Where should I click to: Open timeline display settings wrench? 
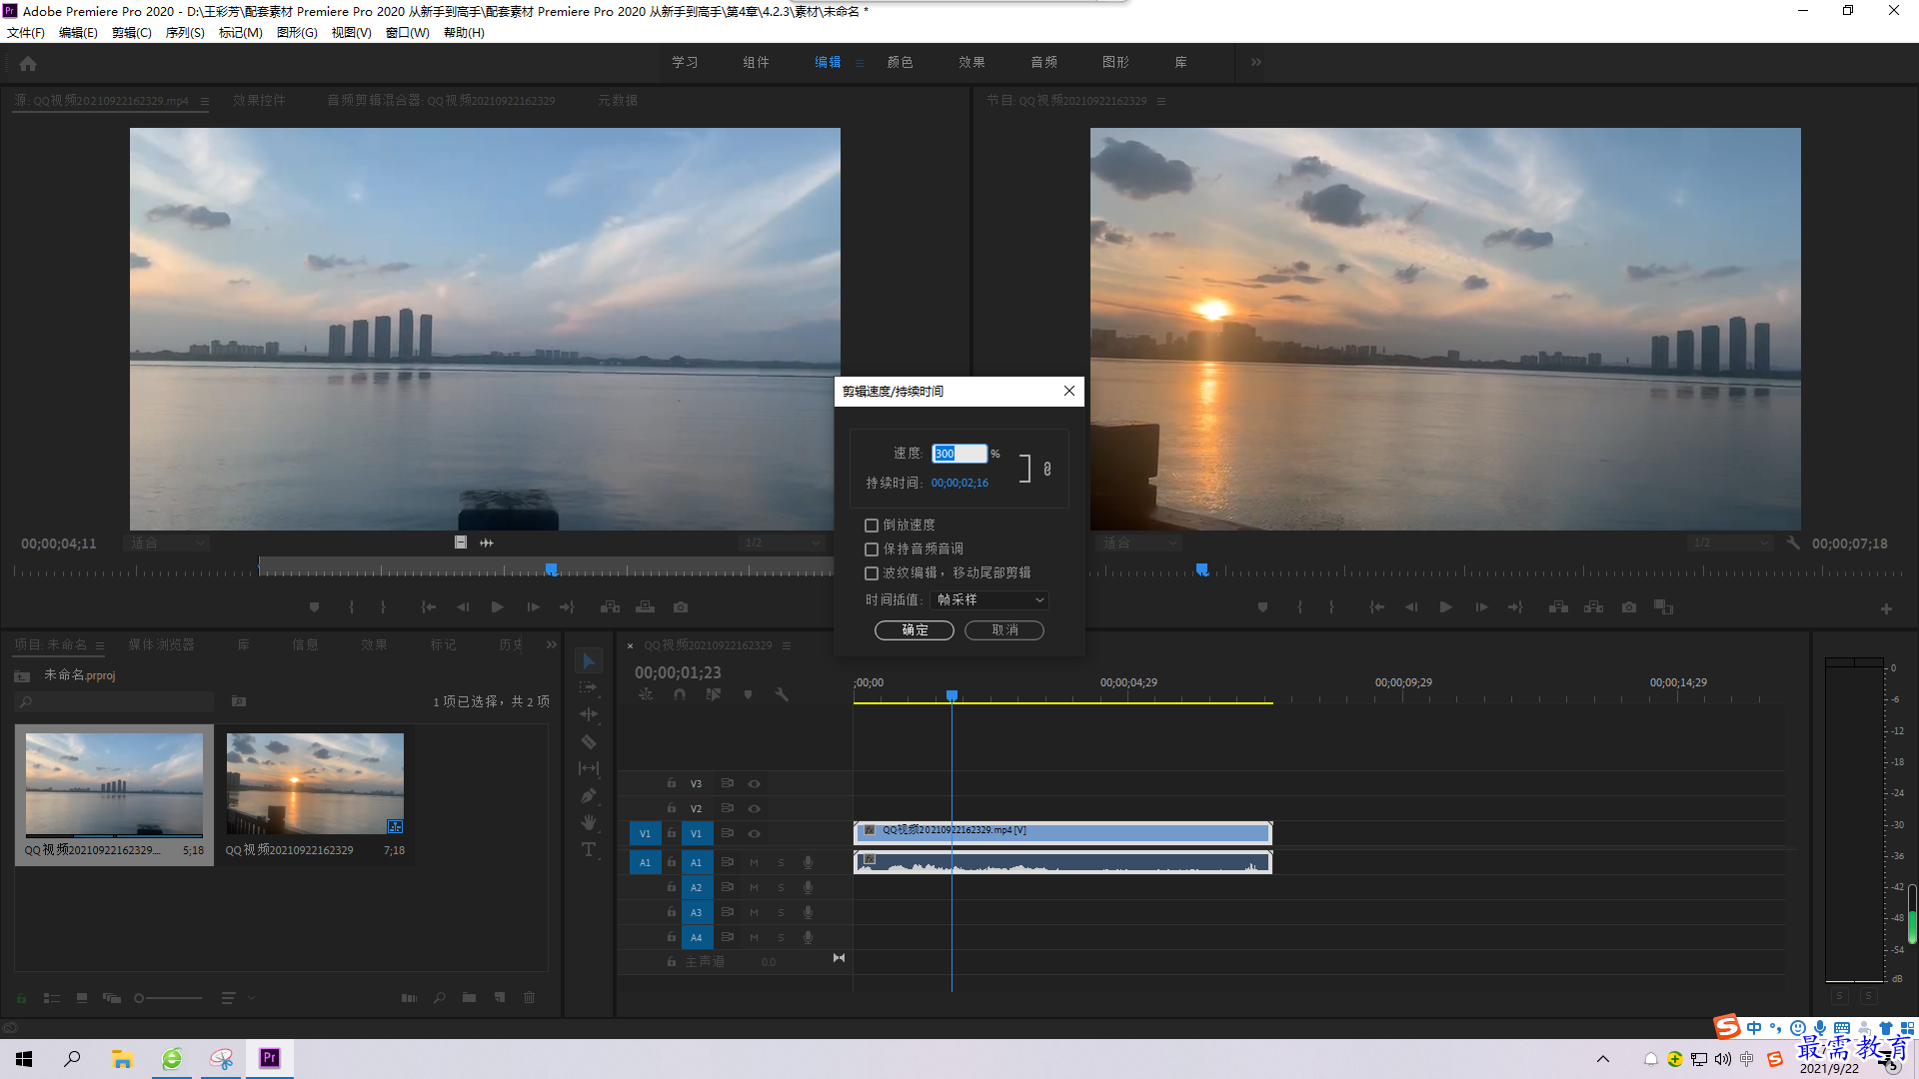pyautogui.click(x=782, y=694)
